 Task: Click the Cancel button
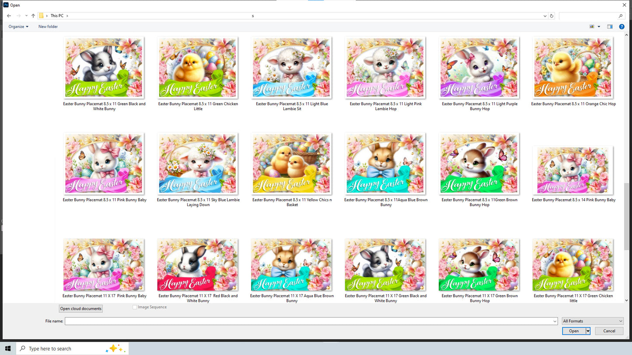(x=609, y=331)
